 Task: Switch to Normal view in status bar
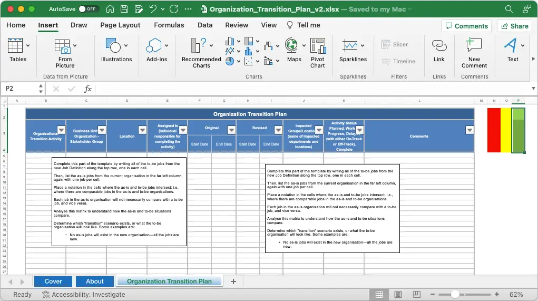pos(379,295)
